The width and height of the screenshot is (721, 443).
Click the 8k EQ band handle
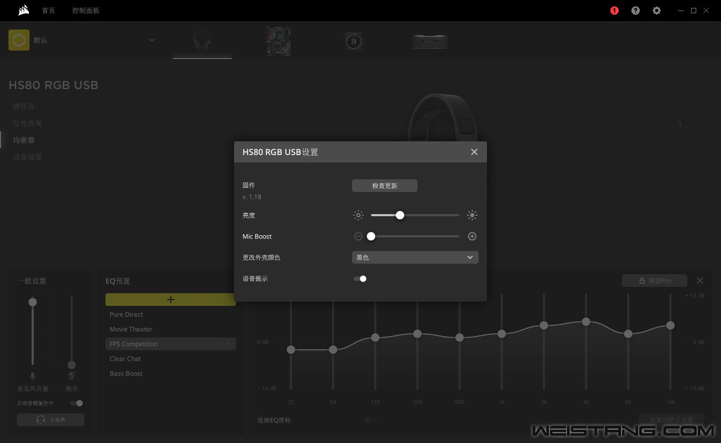coord(628,334)
